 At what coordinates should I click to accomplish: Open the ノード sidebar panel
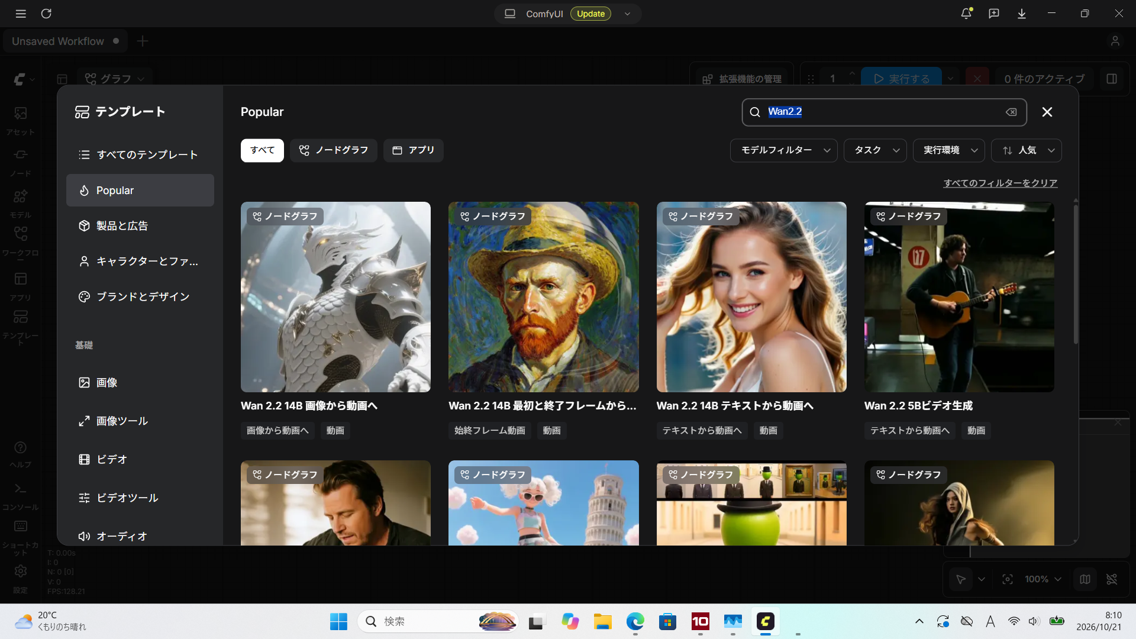21,162
